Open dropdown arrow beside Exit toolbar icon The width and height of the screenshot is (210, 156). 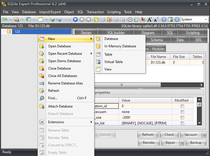coord(11,20)
